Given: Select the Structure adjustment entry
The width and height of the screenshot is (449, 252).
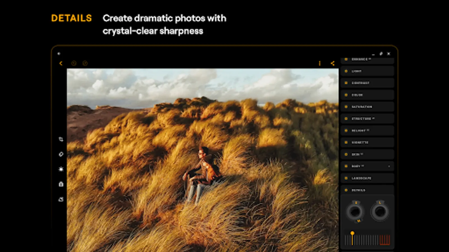Looking at the screenshot, I should [367, 119].
